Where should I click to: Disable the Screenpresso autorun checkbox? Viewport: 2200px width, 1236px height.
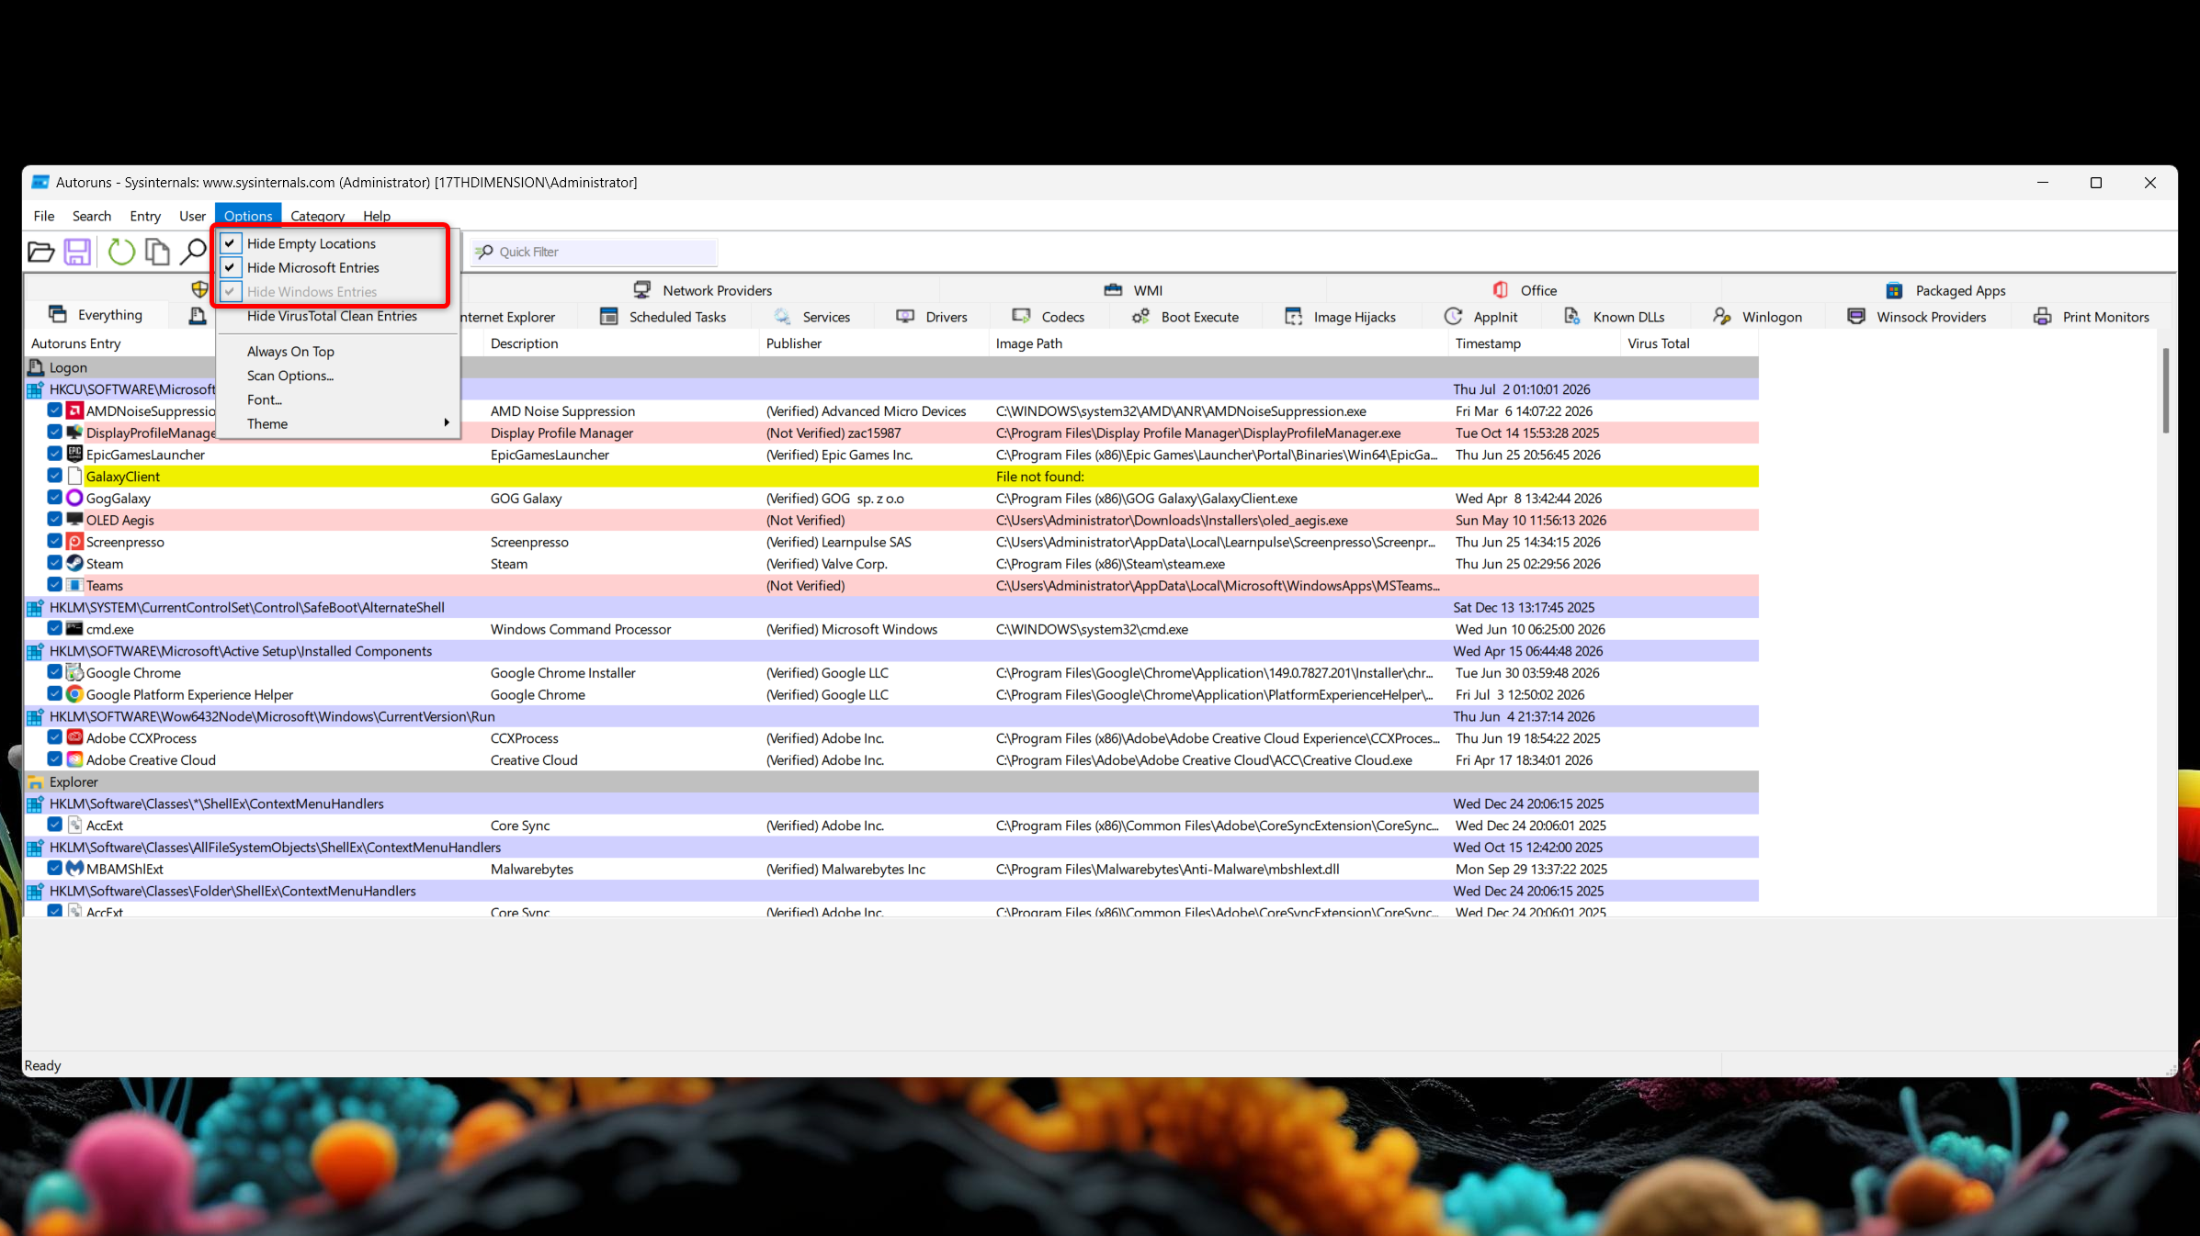pos(55,542)
